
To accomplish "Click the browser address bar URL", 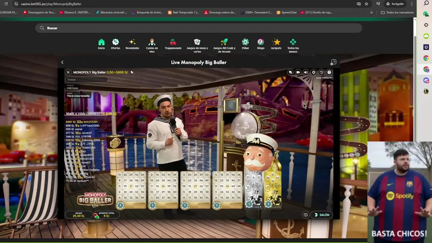I will pos(51,4).
